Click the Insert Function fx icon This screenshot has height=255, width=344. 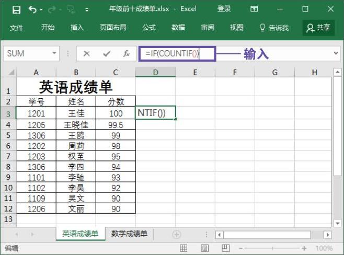[x=126, y=53]
